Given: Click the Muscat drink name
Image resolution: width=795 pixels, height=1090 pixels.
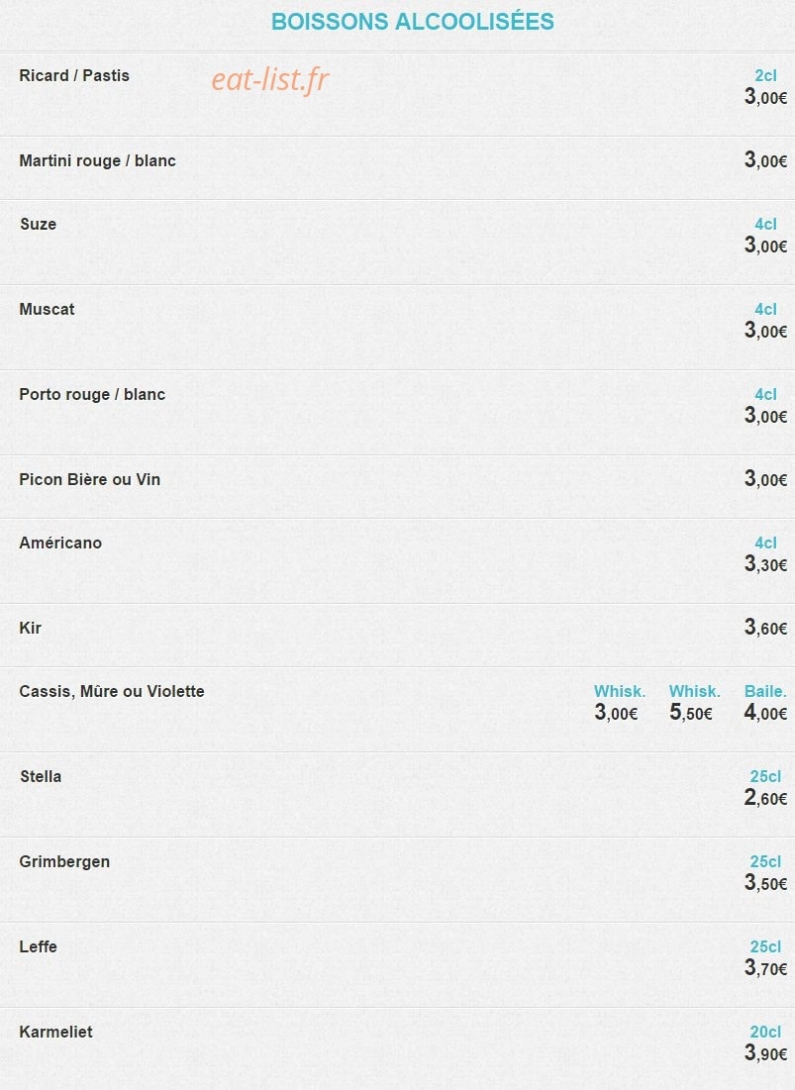Looking at the screenshot, I should [x=47, y=309].
